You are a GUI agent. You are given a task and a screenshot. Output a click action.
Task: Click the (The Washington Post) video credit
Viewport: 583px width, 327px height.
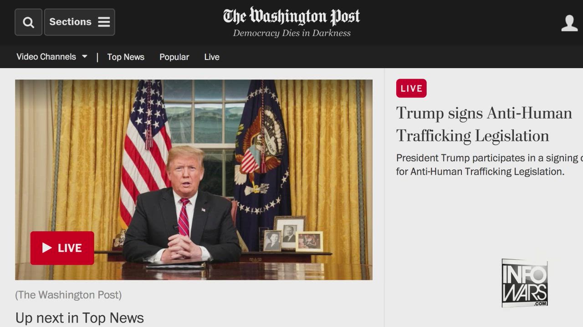point(68,295)
